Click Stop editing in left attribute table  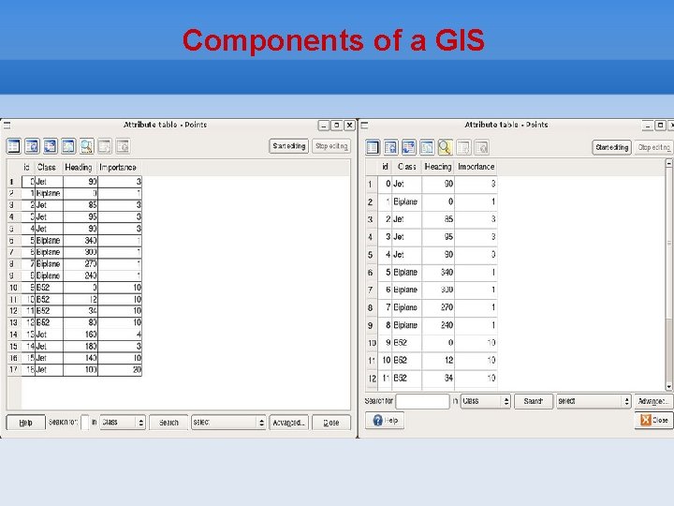coord(331,146)
